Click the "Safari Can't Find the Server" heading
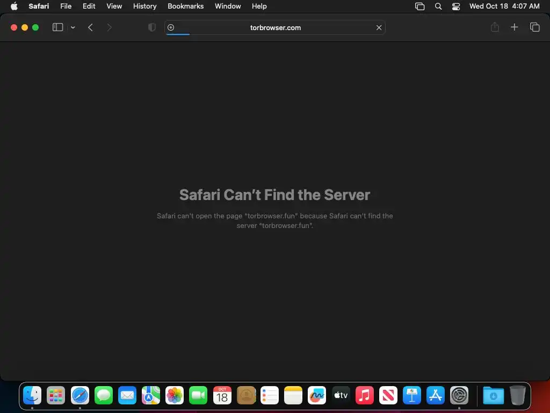This screenshot has width=550, height=413. coord(274,195)
